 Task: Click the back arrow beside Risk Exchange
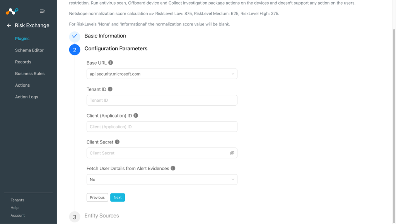[x=9, y=26]
